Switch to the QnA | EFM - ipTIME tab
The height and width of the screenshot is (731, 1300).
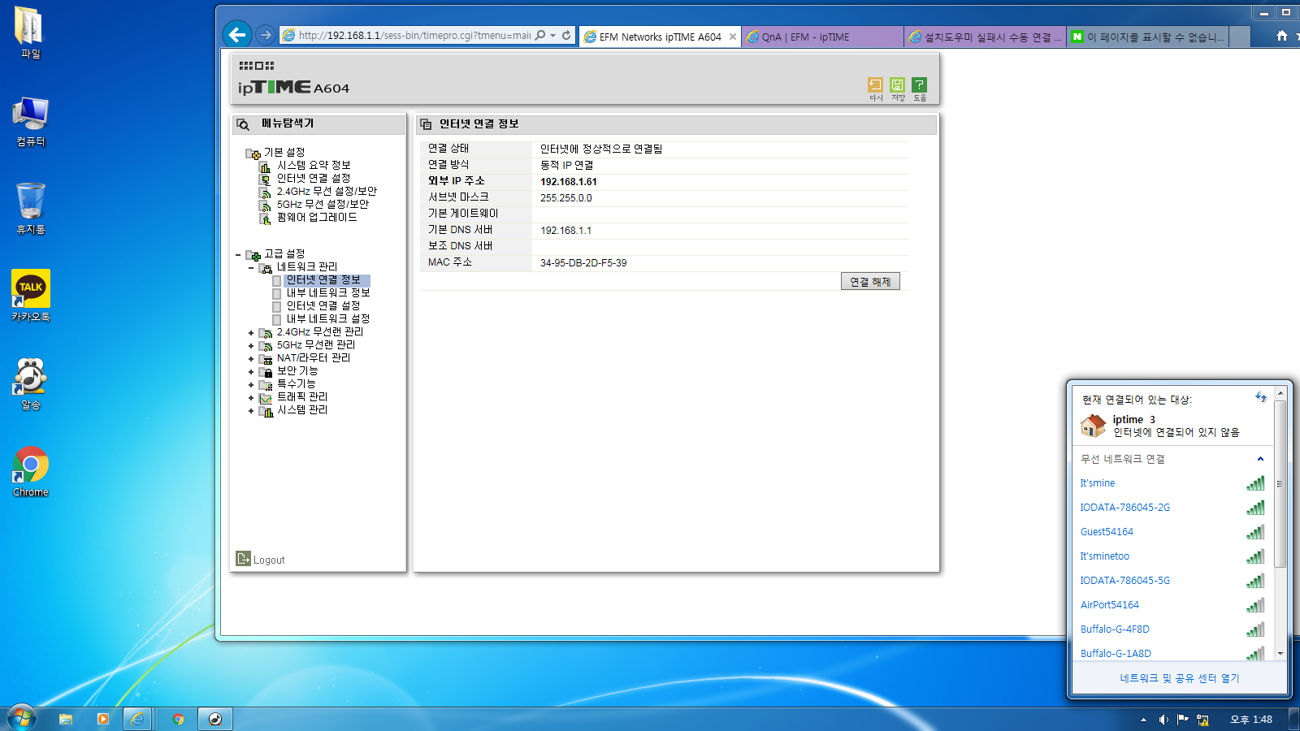coord(821,37)
